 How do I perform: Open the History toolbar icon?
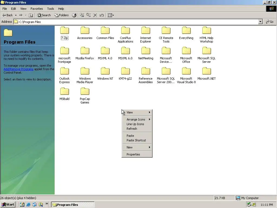74,15
